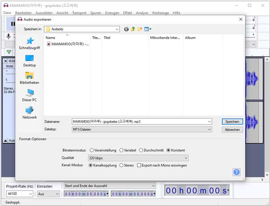Open the Dateityp MP3-Dateien dropdown
The image size is (270, 206).
point(142,129)
